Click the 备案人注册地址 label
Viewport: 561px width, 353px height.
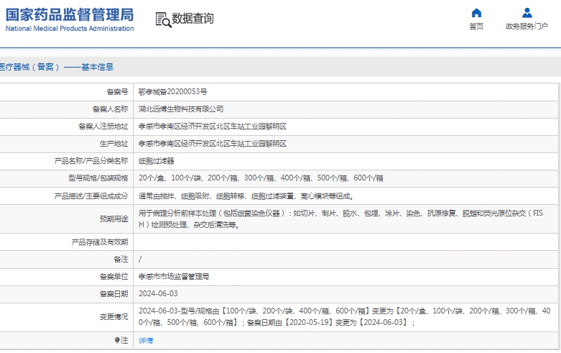(103, 127)
